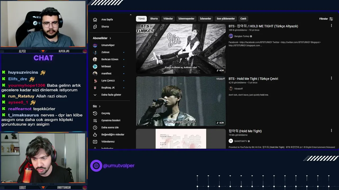The image size is (339, 190).
Task: Select Tümü filter chip
Action: 141,19
